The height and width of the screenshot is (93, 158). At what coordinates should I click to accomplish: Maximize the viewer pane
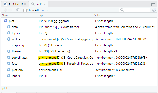(153, 5)
